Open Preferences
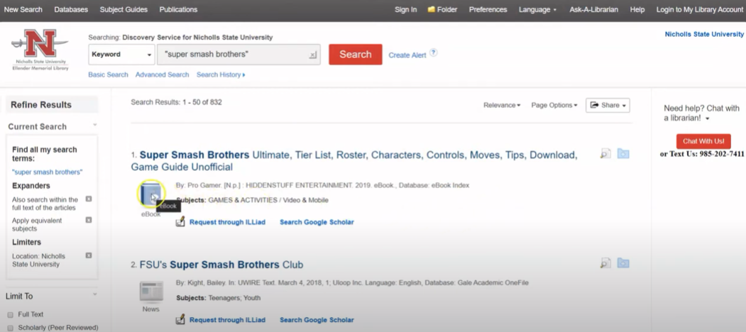Image resolution: width=746 pixels, height=332 pixels. (x=488, y=9)
